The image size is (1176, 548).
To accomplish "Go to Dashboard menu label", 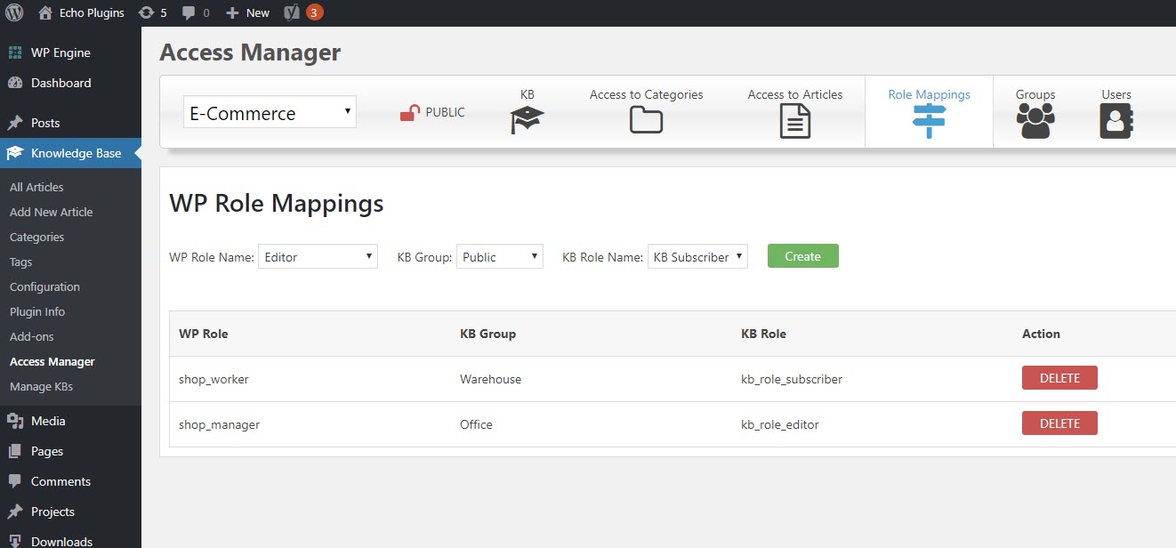I will point(60,83).
